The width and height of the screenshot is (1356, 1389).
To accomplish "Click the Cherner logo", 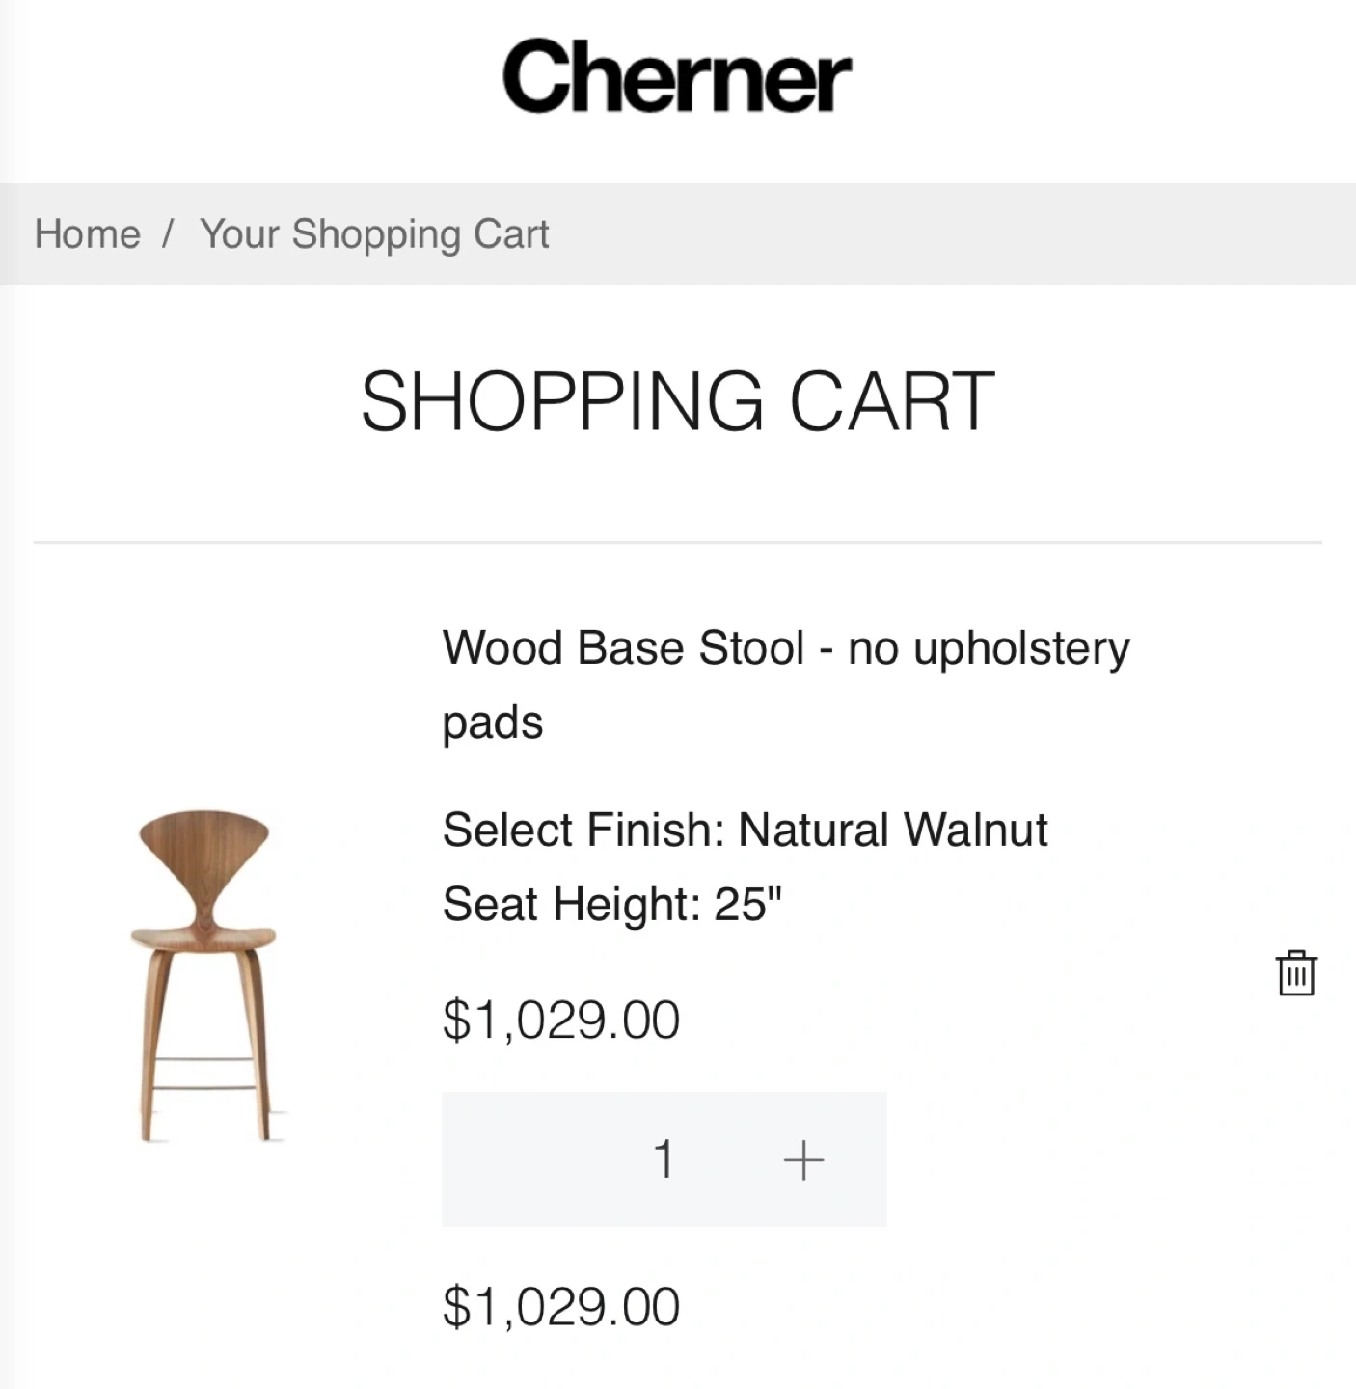I will coord(676,77).
